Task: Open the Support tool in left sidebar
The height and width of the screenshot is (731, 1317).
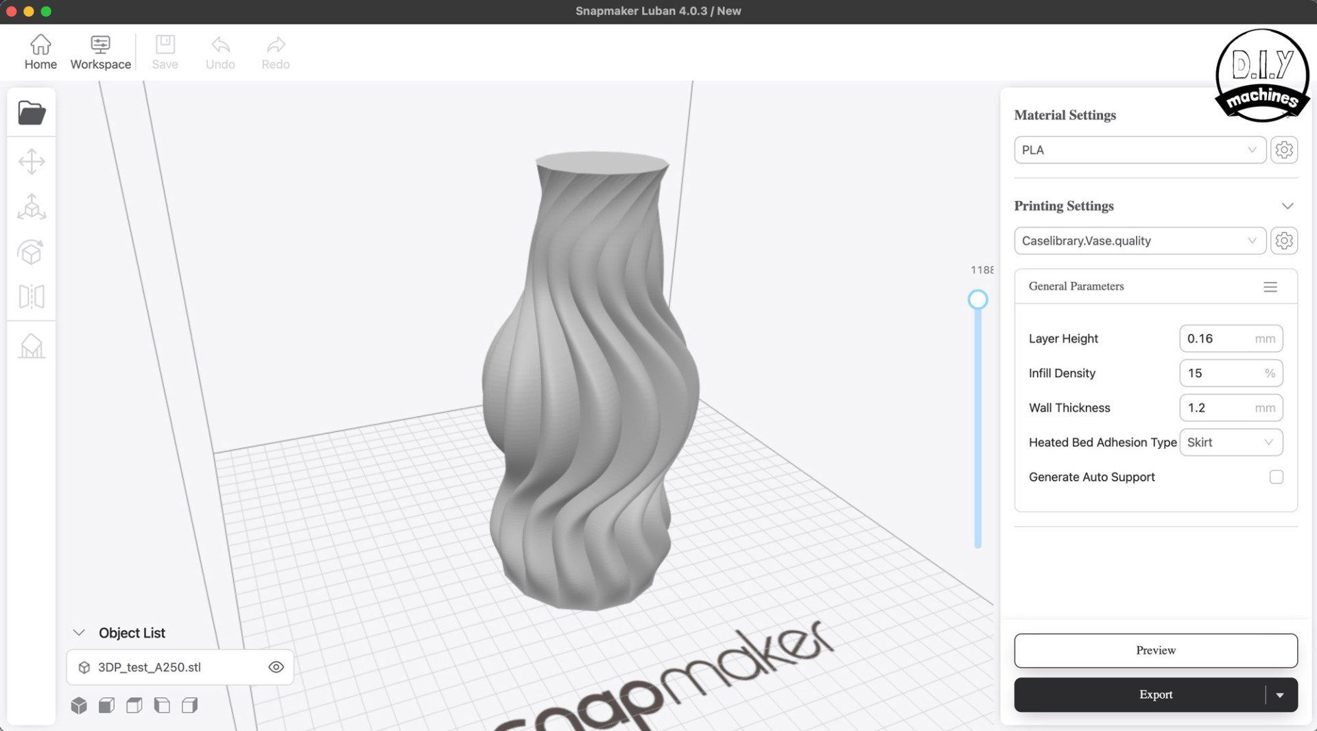Action: [x=32, y=346]
